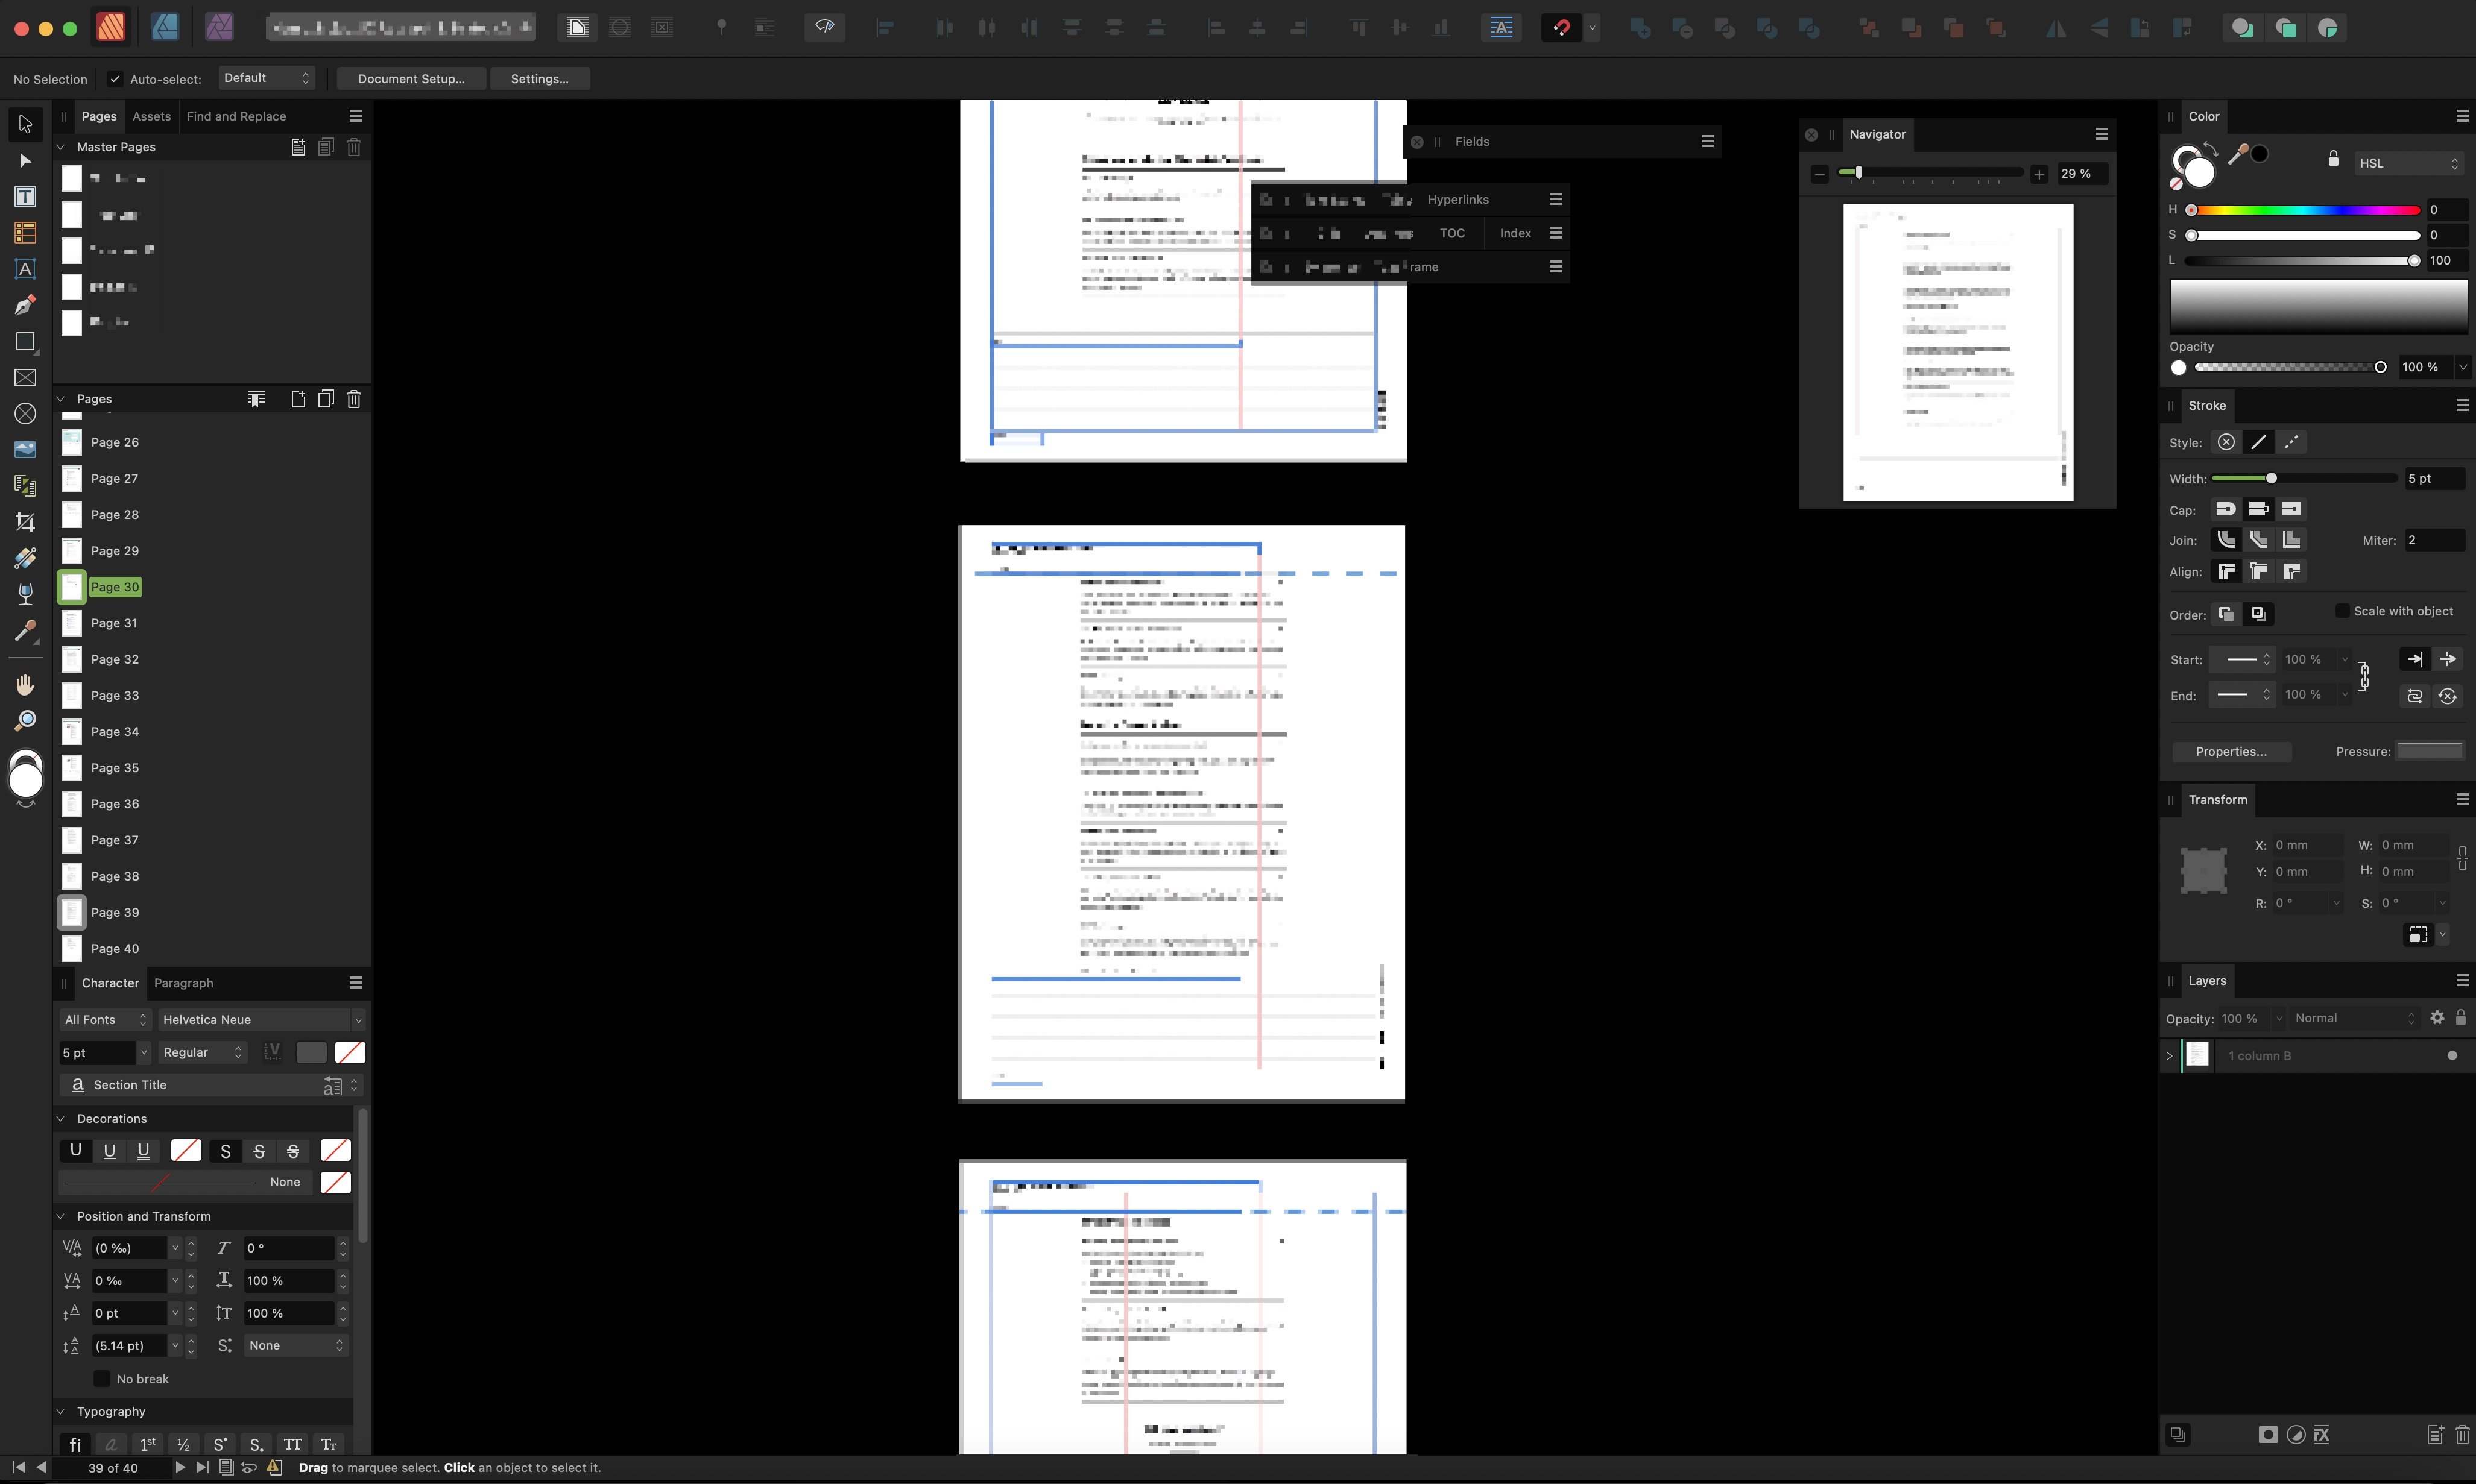Click the baseline grid toolbar icon
The height and width of the screenshot is (1484, 2476).
(x=1500, y=28)
